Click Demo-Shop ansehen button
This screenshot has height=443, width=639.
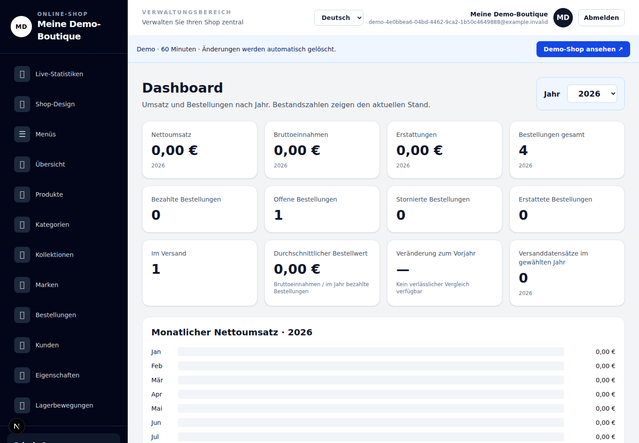pos(583,49)
